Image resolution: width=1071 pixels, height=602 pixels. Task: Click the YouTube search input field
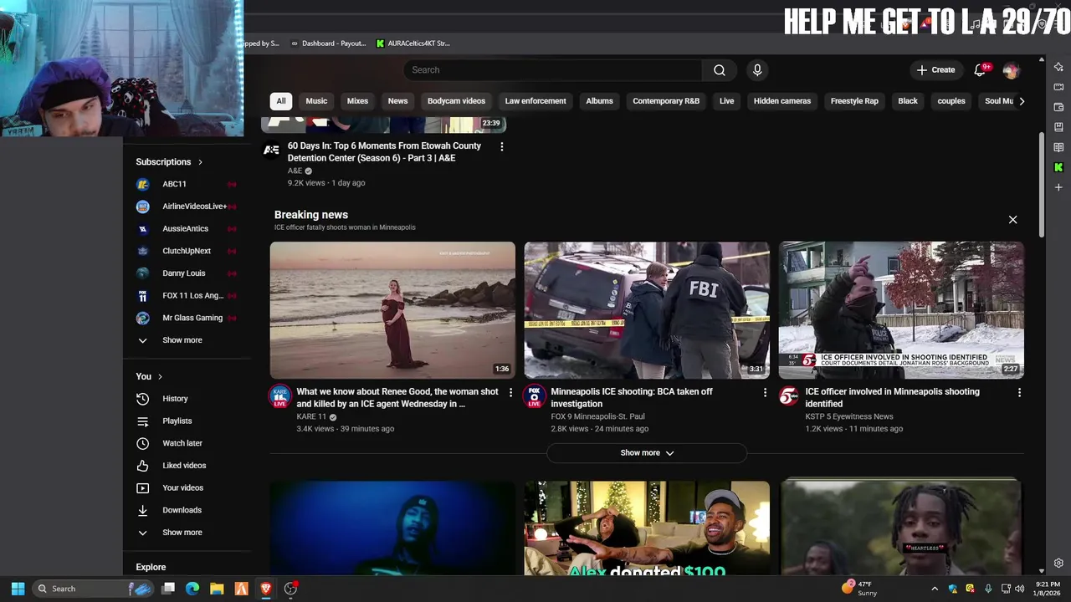pyautogui.click(x=552, y=70)
